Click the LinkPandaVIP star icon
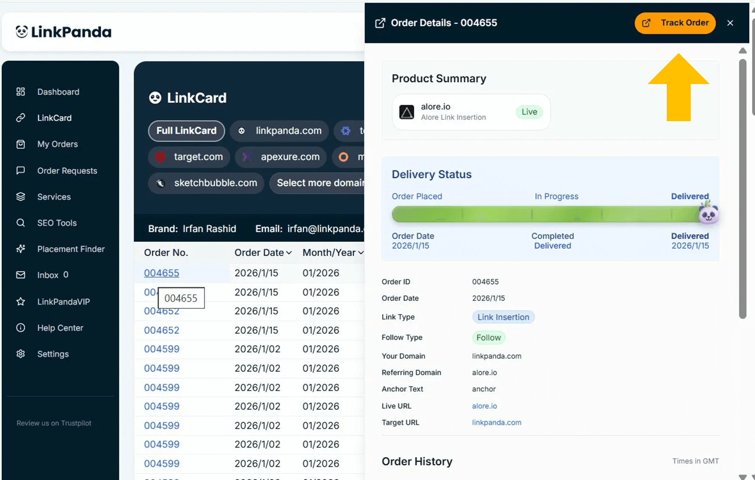Screen dimensions: 755x480 [x=20, y=302]
